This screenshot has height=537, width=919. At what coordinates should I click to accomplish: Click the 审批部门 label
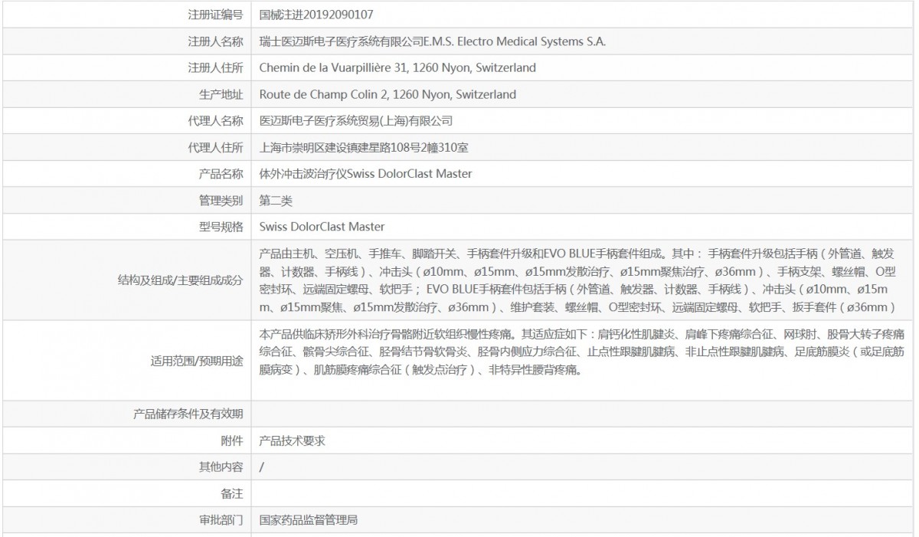coord(221,520)
